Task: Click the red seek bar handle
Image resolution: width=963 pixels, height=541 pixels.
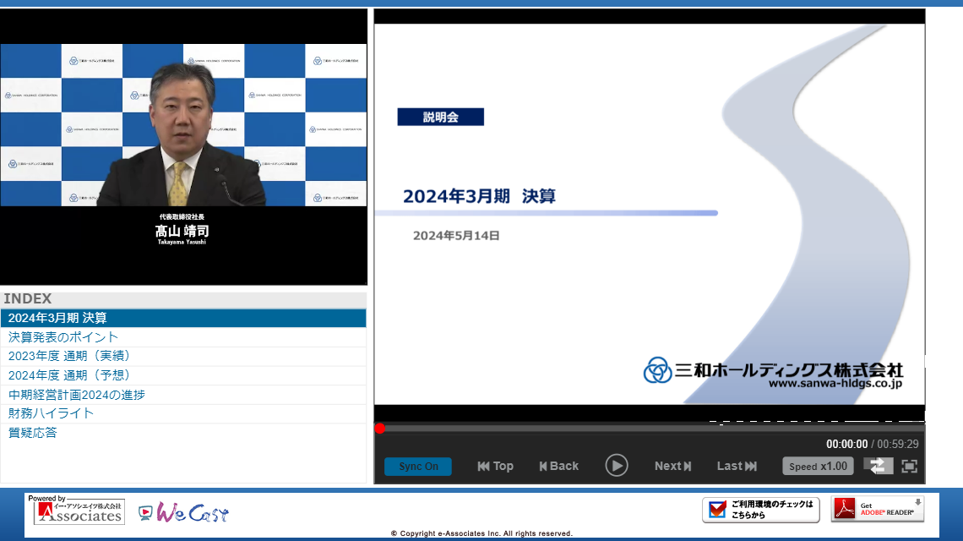Action: [x=380, y=429]
